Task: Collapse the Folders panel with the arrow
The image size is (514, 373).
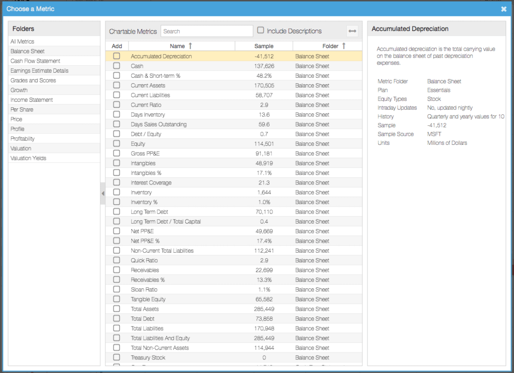Action: click(102, 194)
